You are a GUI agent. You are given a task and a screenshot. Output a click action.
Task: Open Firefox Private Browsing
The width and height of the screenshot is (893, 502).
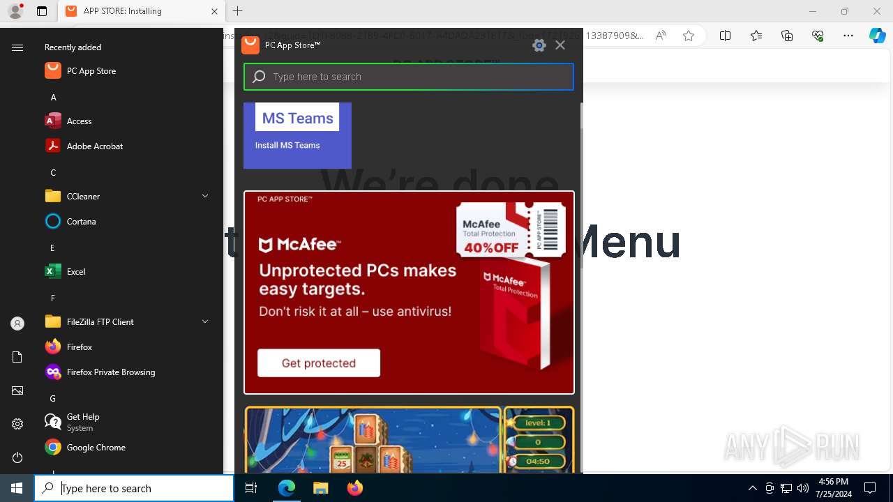128,372
